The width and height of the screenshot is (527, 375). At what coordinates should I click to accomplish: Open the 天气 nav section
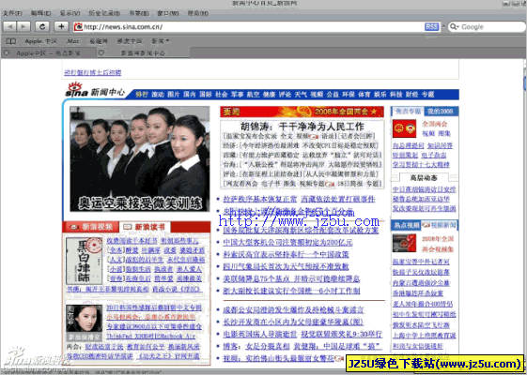point(301,95)
